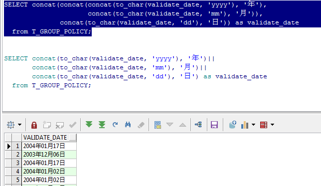The height and width of the screenshot is (186, 321).
Task: Click the '年' literal in second query
Action: point(195,58)
